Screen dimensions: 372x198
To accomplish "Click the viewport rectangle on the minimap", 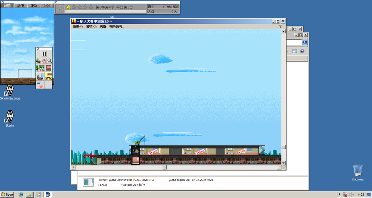I will point(25,74).
